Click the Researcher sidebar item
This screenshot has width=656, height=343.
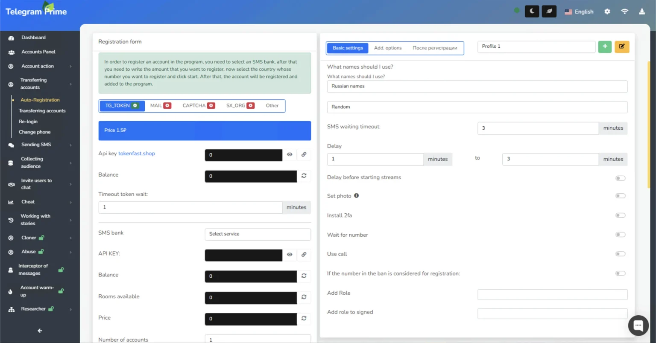point(34,308)
